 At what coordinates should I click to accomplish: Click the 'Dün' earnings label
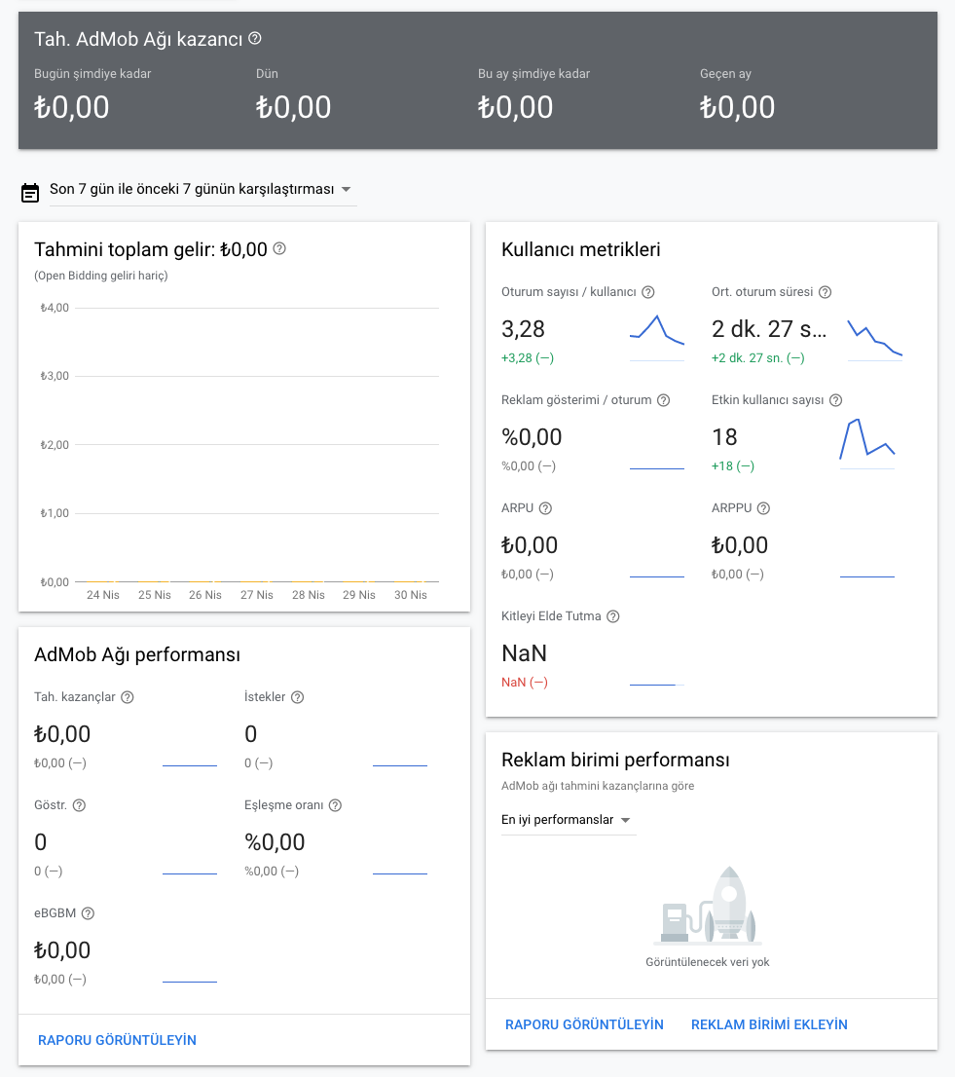(267, 73)
